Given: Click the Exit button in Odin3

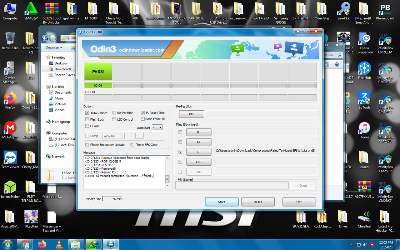Looking at the screenshot, I should [299, 202].
